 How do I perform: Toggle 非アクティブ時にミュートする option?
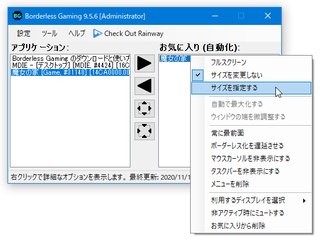(x=251, y=213)
